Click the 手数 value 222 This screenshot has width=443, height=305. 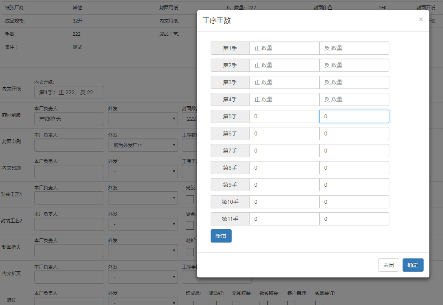(76, 34)
